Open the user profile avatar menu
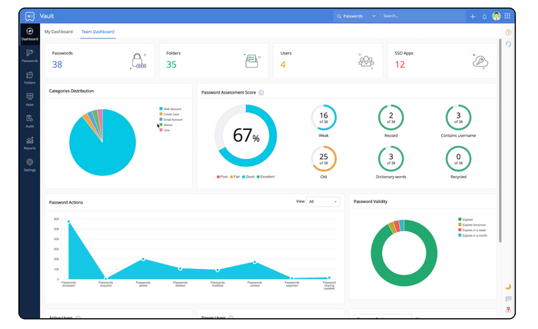The image size is (538, 329). click(x=496, y=16)
